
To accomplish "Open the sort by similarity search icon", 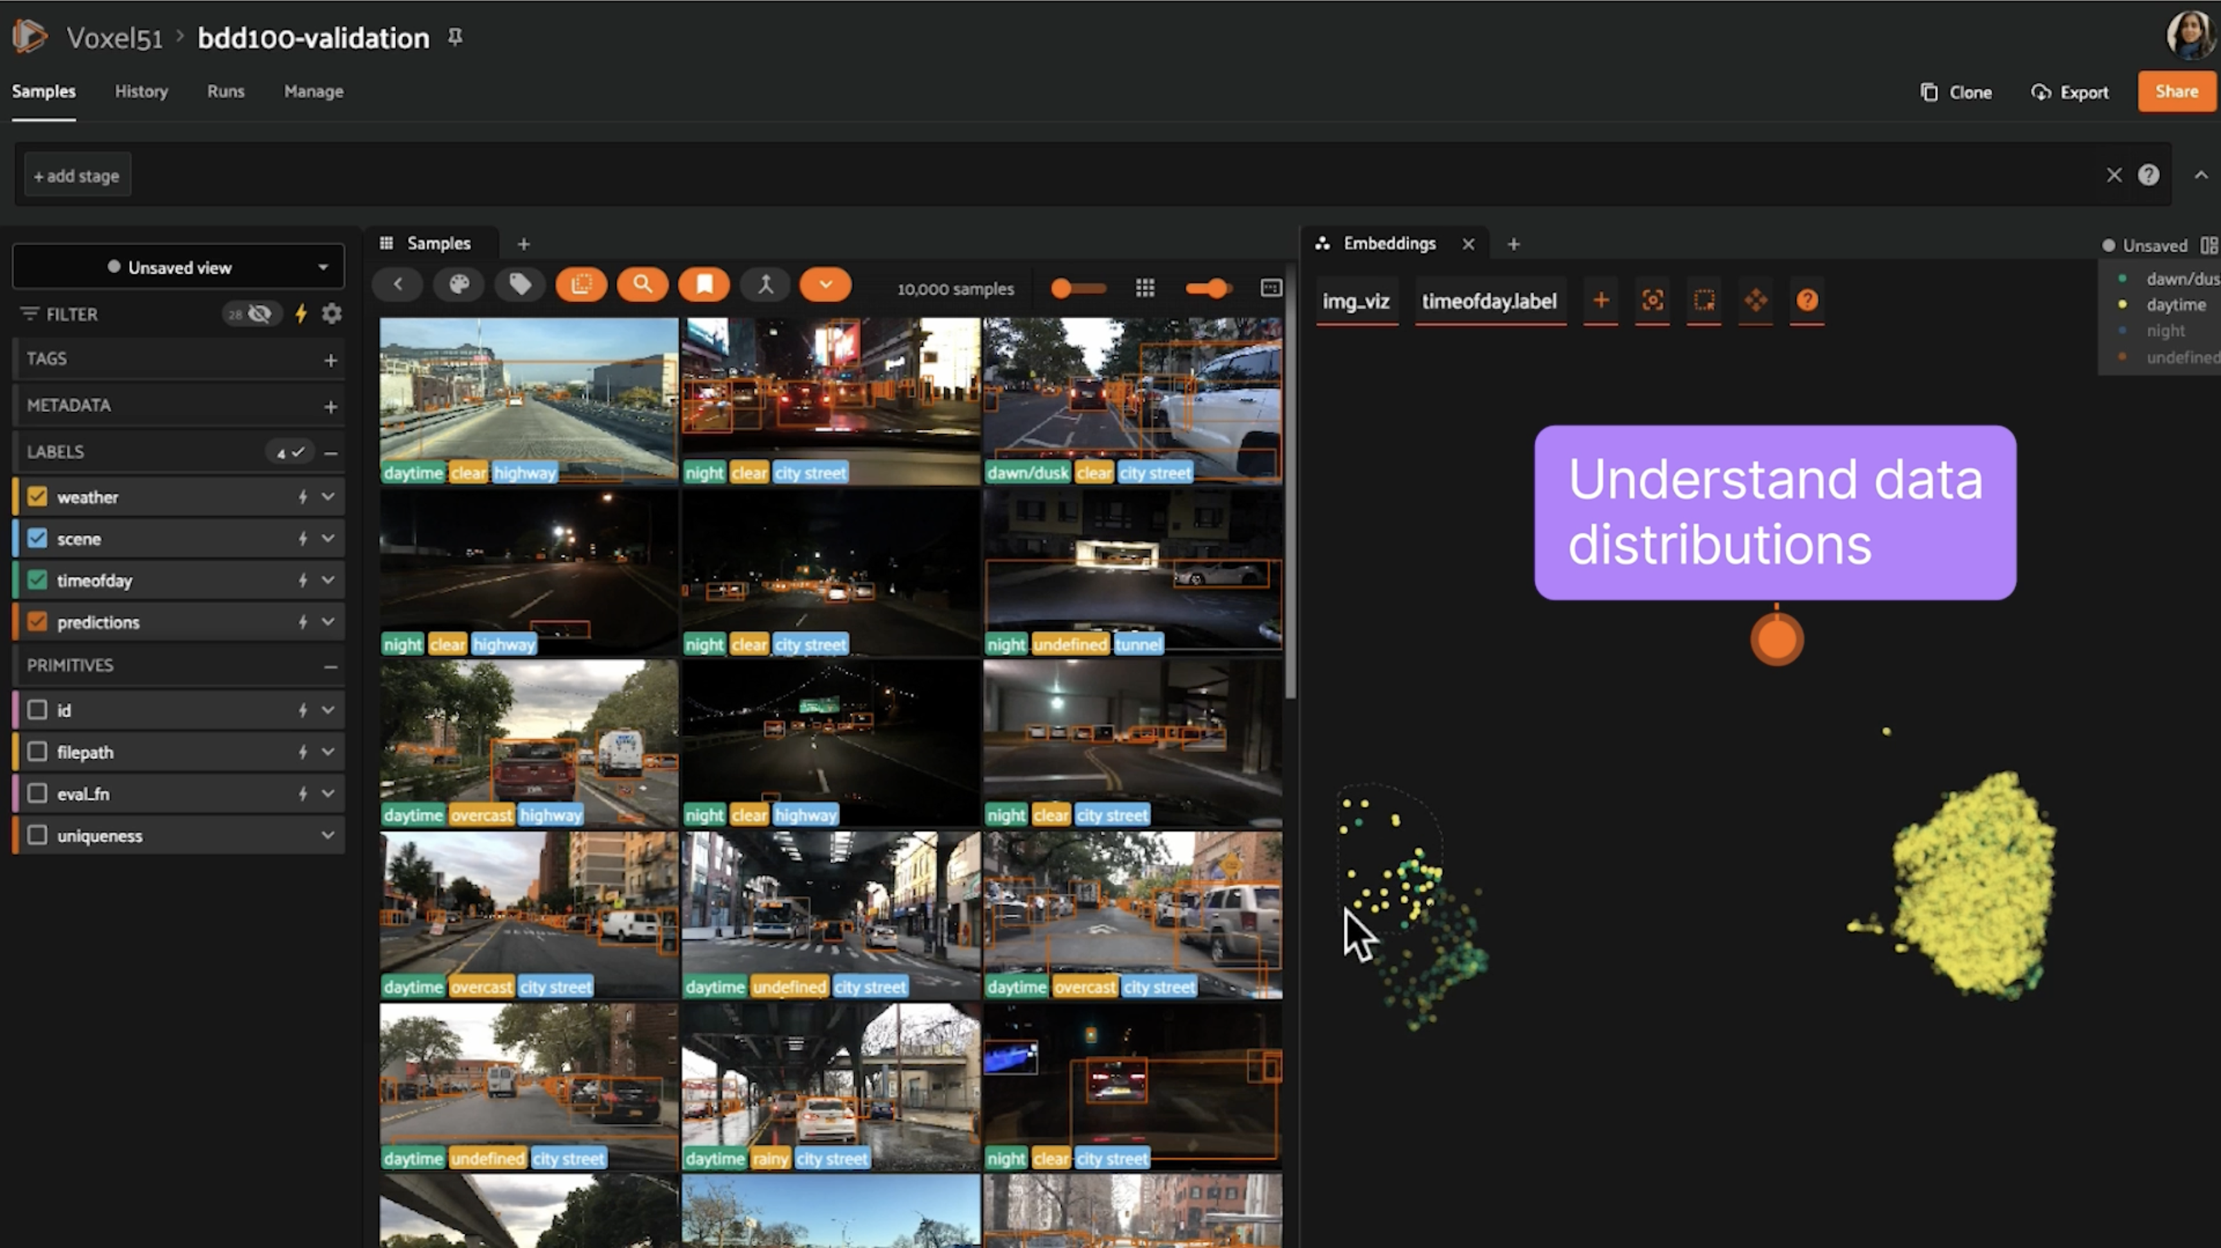I will 643,285.
